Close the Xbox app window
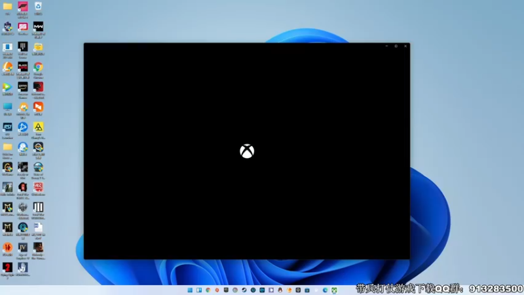 405,46
